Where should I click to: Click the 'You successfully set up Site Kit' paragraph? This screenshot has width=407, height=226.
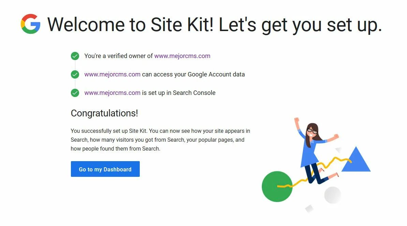(x=160, y=140)
